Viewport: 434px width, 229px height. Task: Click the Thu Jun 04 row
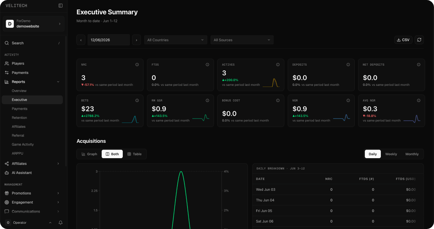pyautogui.click(x=338, y=200)
